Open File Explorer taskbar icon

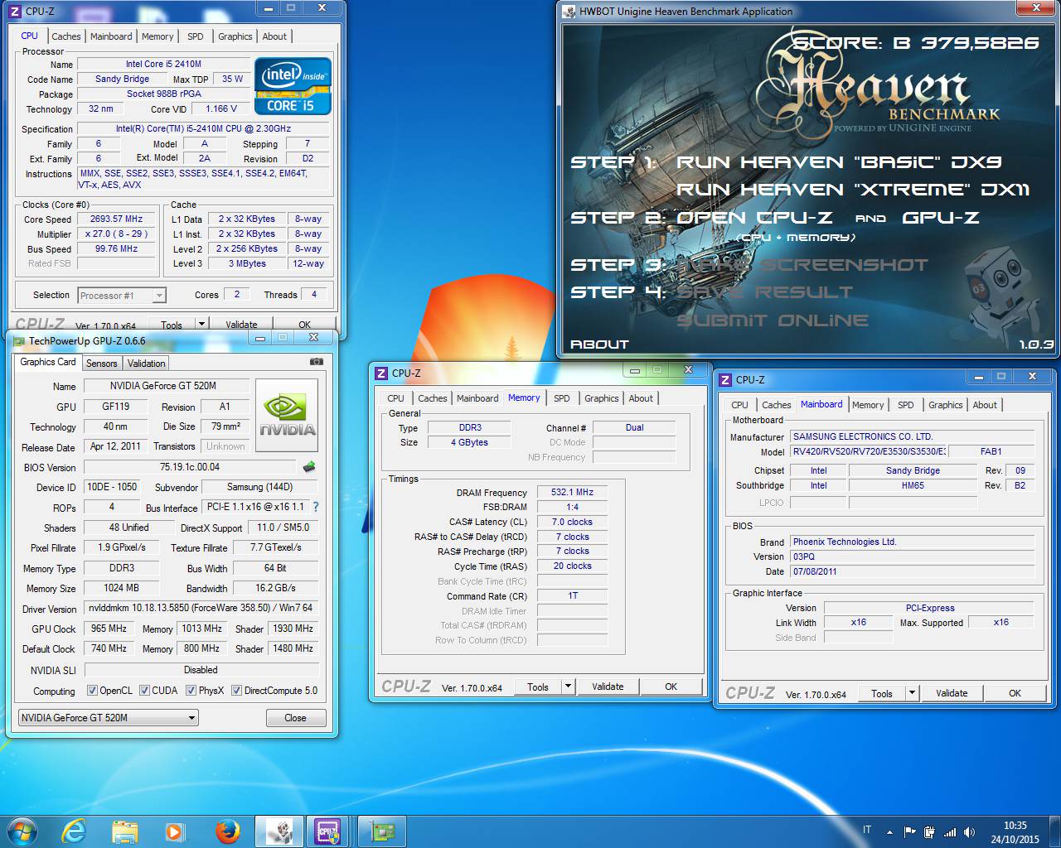coord(124,831)
